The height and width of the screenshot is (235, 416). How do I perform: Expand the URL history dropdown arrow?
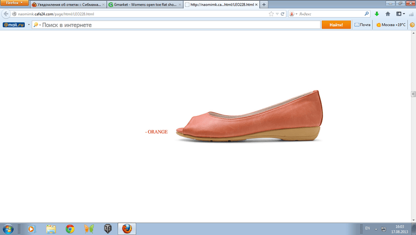pos(277,14)
